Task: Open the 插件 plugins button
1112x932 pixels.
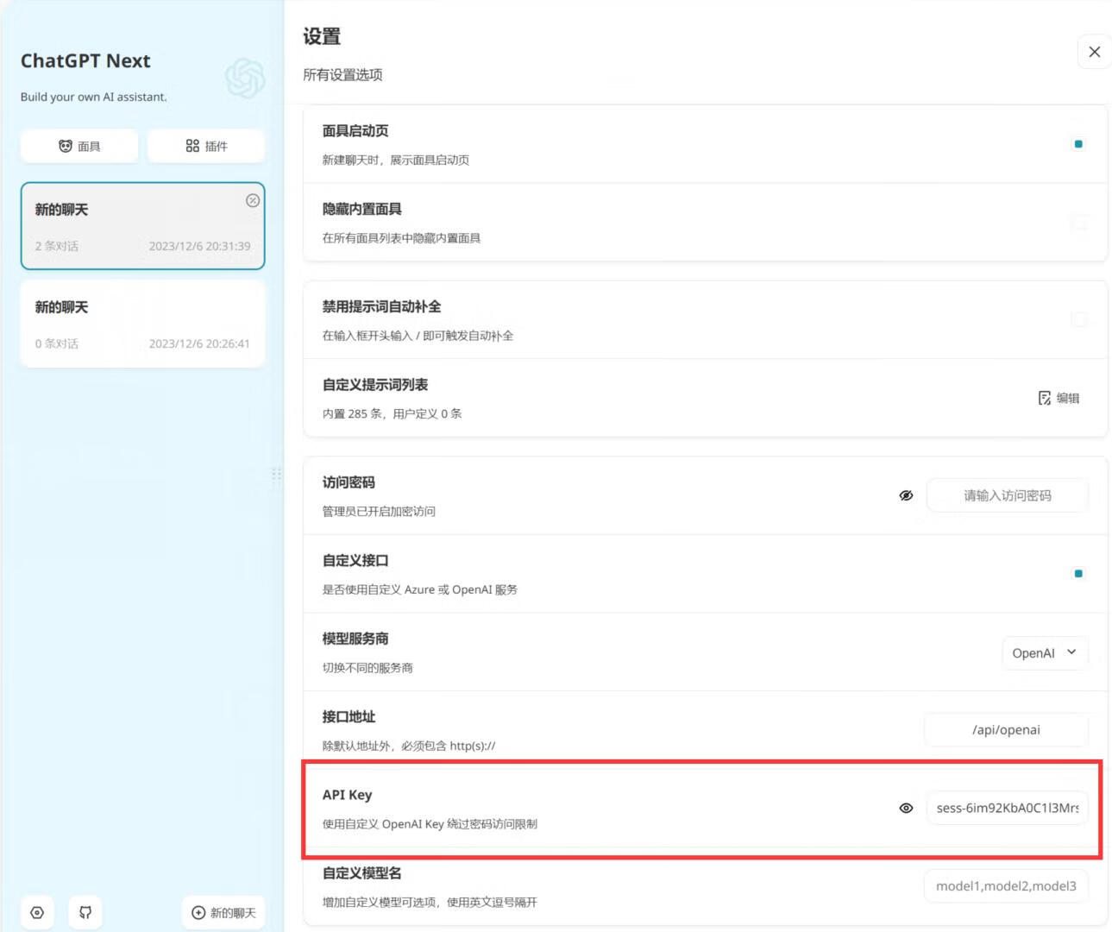Action: [206, 146]
